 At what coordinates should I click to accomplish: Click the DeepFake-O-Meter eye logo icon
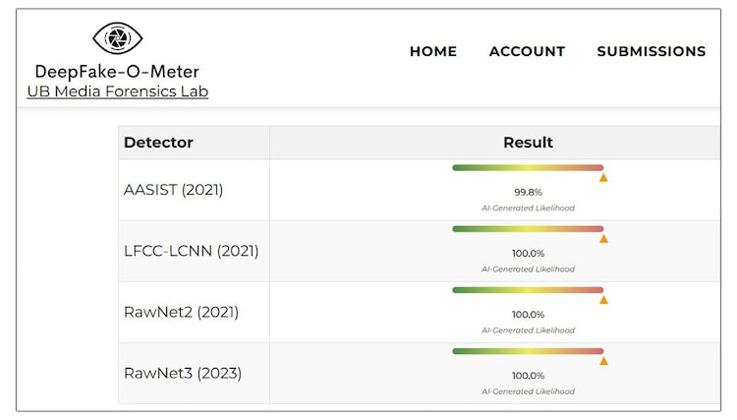(x=118, y=38)
